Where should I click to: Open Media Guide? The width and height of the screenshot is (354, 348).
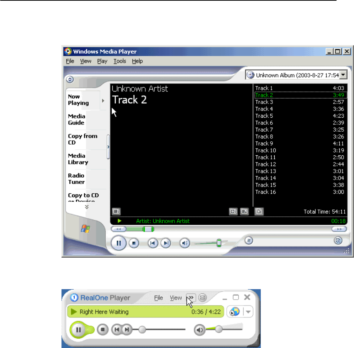click(76, 119)
